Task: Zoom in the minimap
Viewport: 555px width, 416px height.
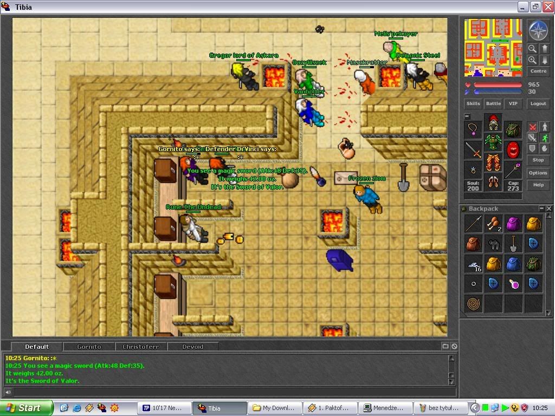Action: 532,60
